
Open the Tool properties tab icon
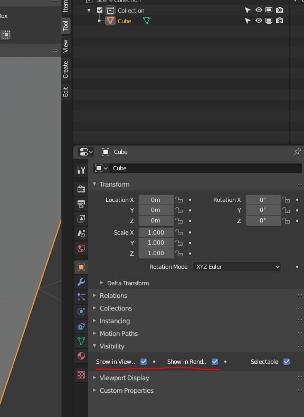click(x=81, y=170)
